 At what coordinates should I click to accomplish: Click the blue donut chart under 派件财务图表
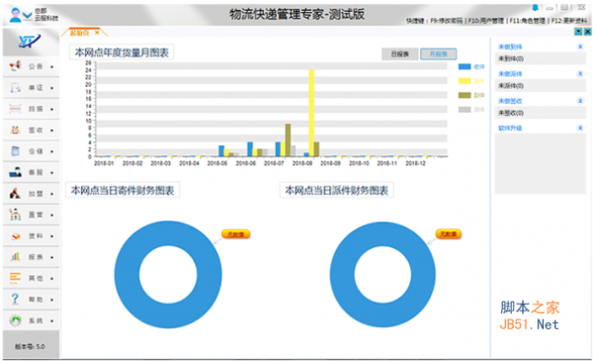(x=382, y=274)
